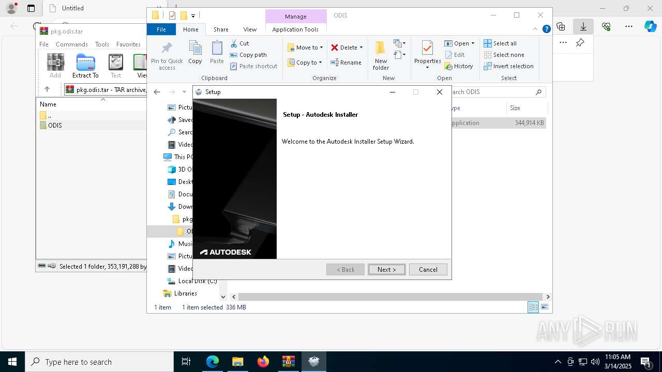The height and width of the screenshot is (372, 662).
Task: Click Extract To in WinRAR toolbar
Action: (85, 66)
